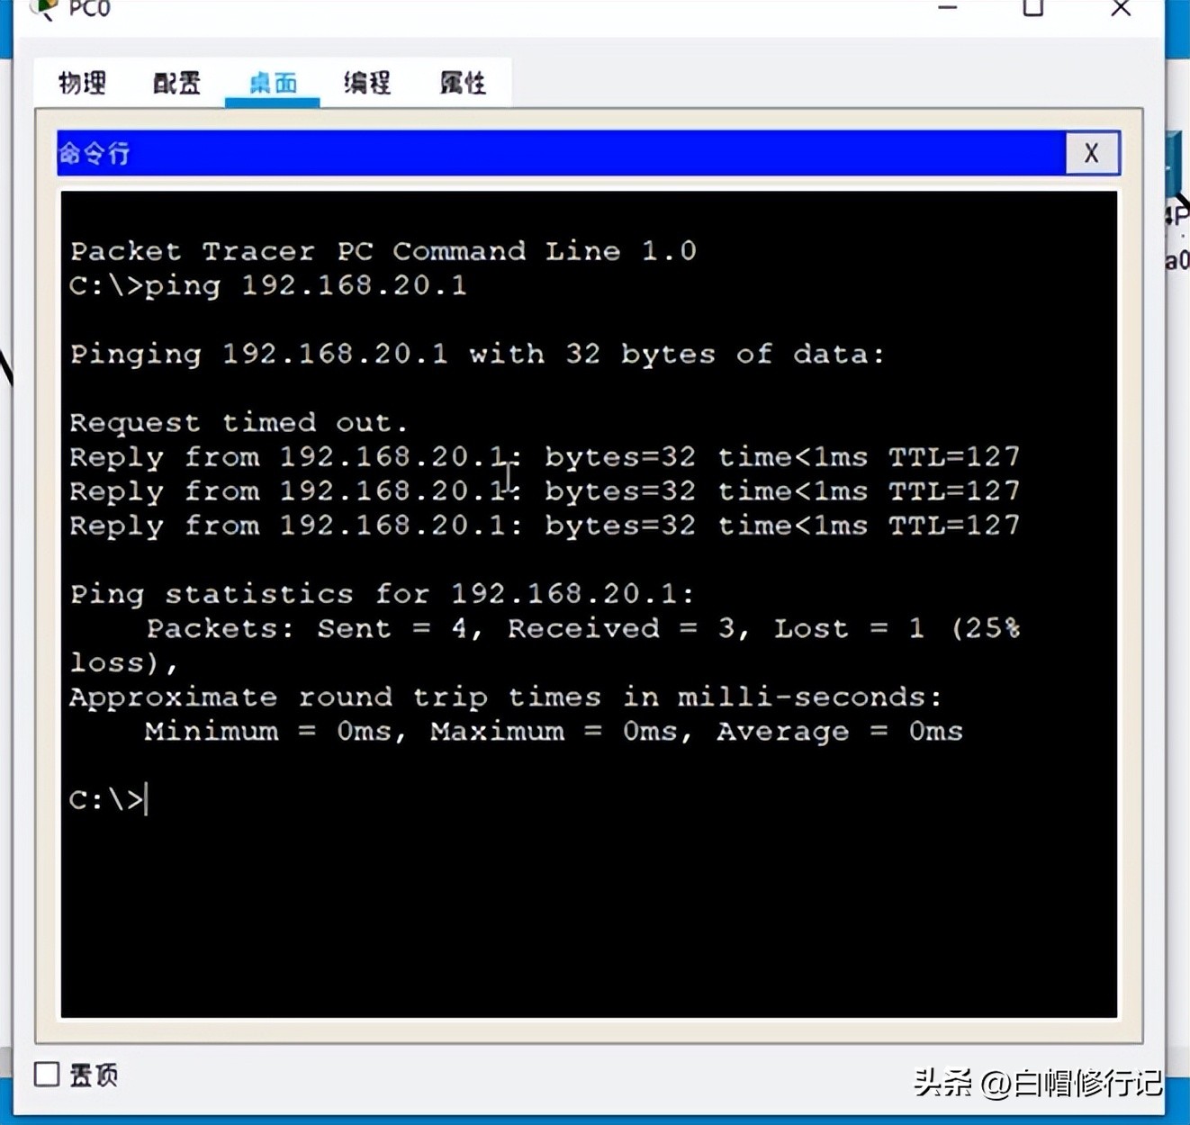
Task: Open the 配置 tab
Action: pos(176,83)
